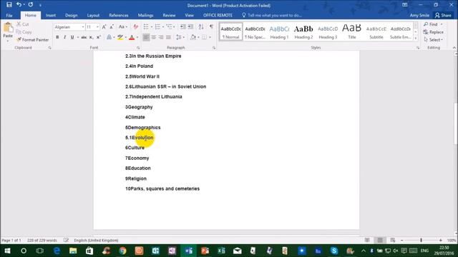Click the Replace button
Viewport: 458px width, 257px height.
coord(434,32)
